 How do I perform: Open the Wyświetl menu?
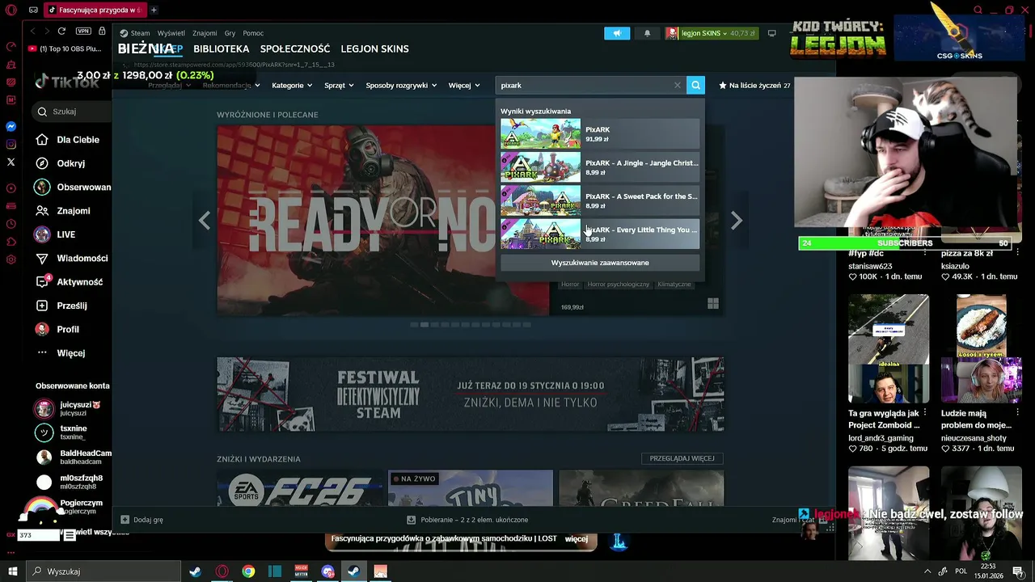coord(171,33)
